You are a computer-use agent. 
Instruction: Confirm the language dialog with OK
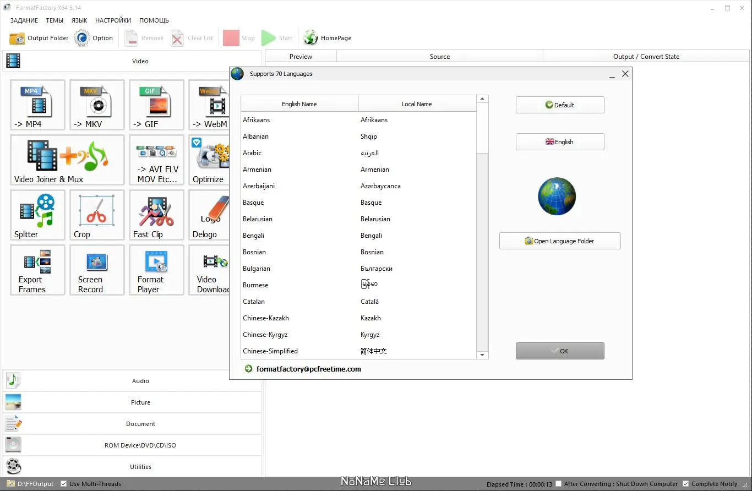560,351
